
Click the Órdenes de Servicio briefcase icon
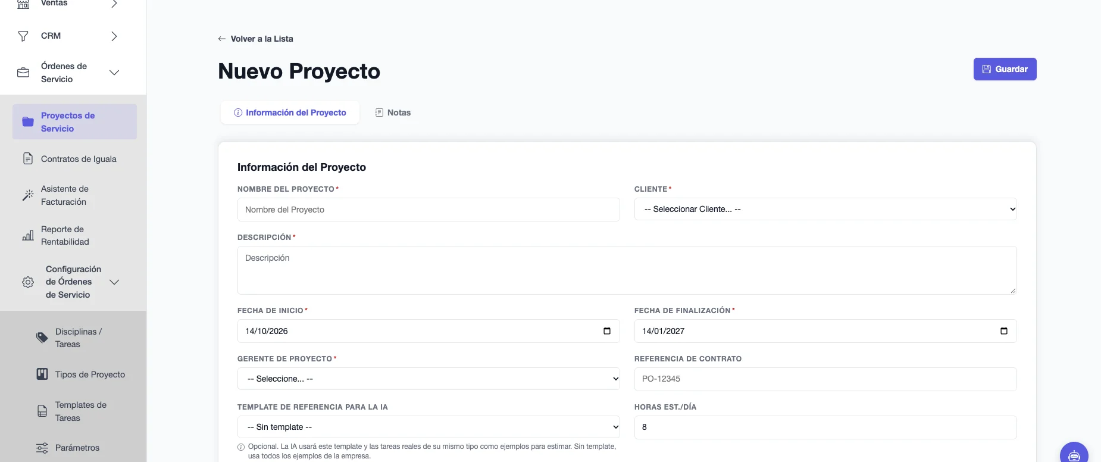pos(23,73)
